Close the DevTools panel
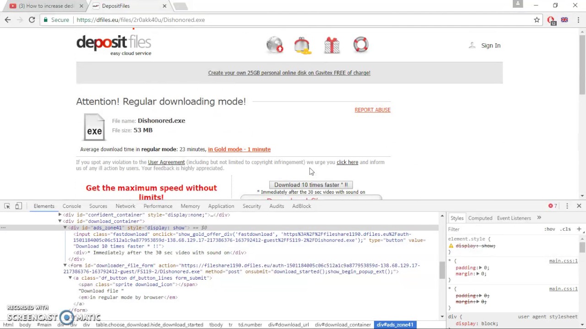This screenshot has height=329, width=586. point(579,206)
